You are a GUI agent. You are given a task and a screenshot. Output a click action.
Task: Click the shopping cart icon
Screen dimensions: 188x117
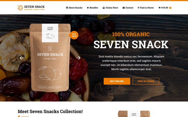pyautogui.click(x=159, y=8)
